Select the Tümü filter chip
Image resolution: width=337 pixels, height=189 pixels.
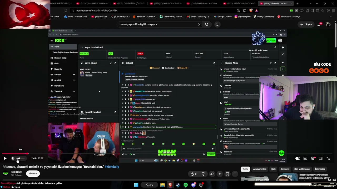point(245,169)
